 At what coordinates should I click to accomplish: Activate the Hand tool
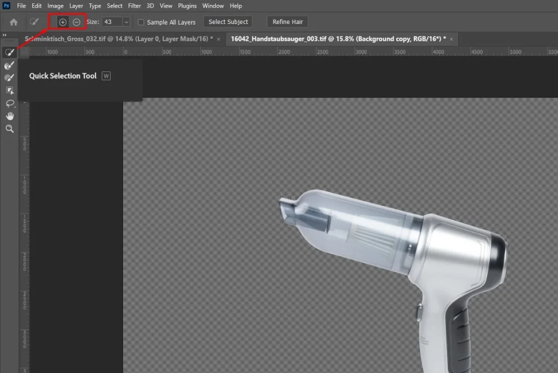coord(9,116)
